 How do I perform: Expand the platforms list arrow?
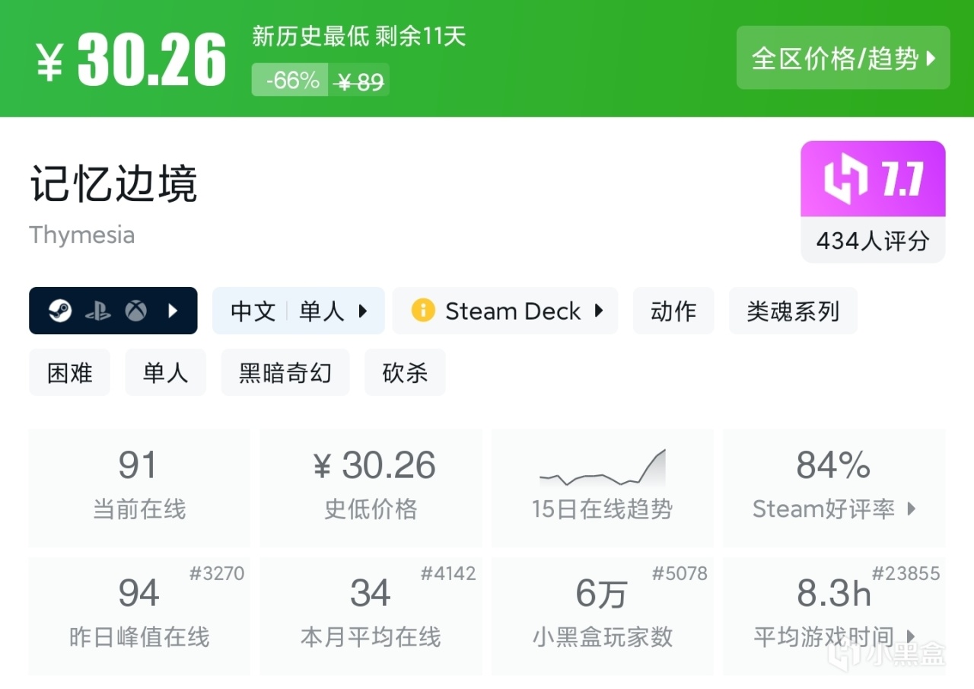pos(173,311)
